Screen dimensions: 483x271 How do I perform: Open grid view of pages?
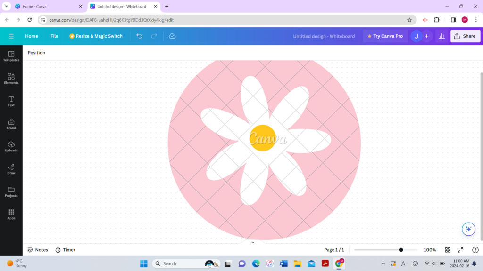click(448, 250)
